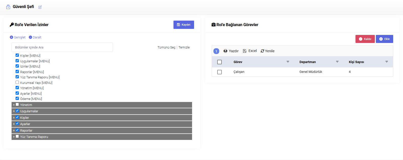Click the value 4 in Kişi Sayısı

[350, 72]
